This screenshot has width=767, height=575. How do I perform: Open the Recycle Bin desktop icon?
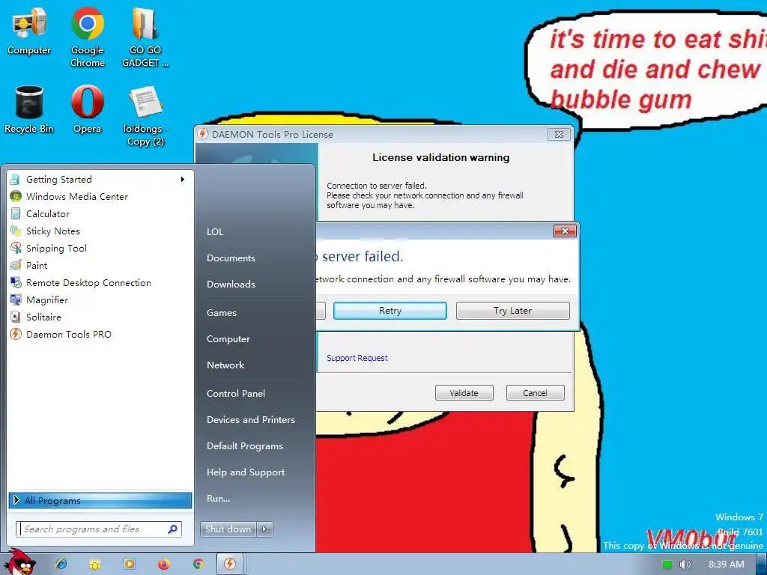tap(29, 109)
